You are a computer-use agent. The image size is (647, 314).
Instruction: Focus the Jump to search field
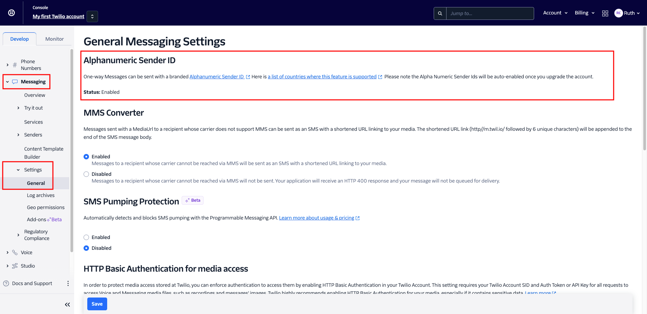[490, 13]
